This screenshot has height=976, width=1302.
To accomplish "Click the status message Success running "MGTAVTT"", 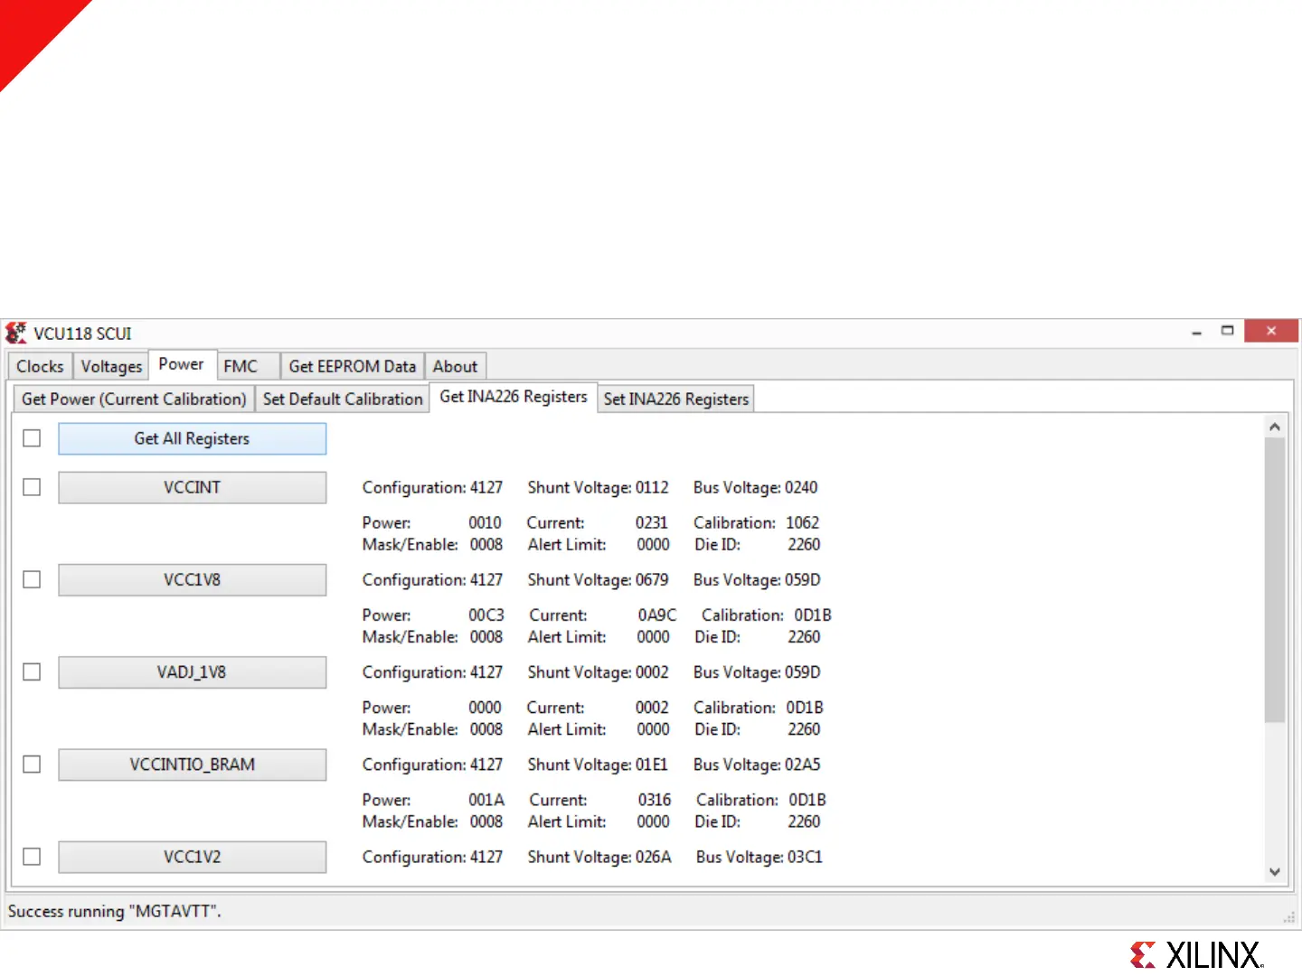I will pos(114,911).
